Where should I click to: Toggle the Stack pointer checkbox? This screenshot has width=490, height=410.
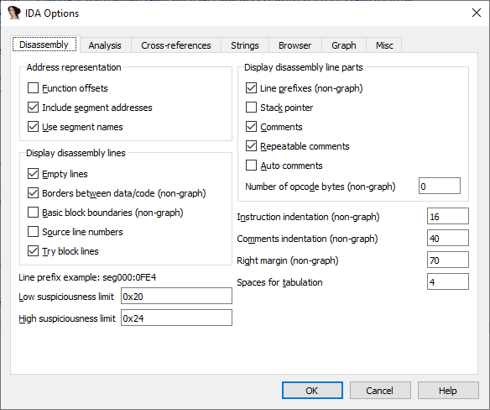251,108
